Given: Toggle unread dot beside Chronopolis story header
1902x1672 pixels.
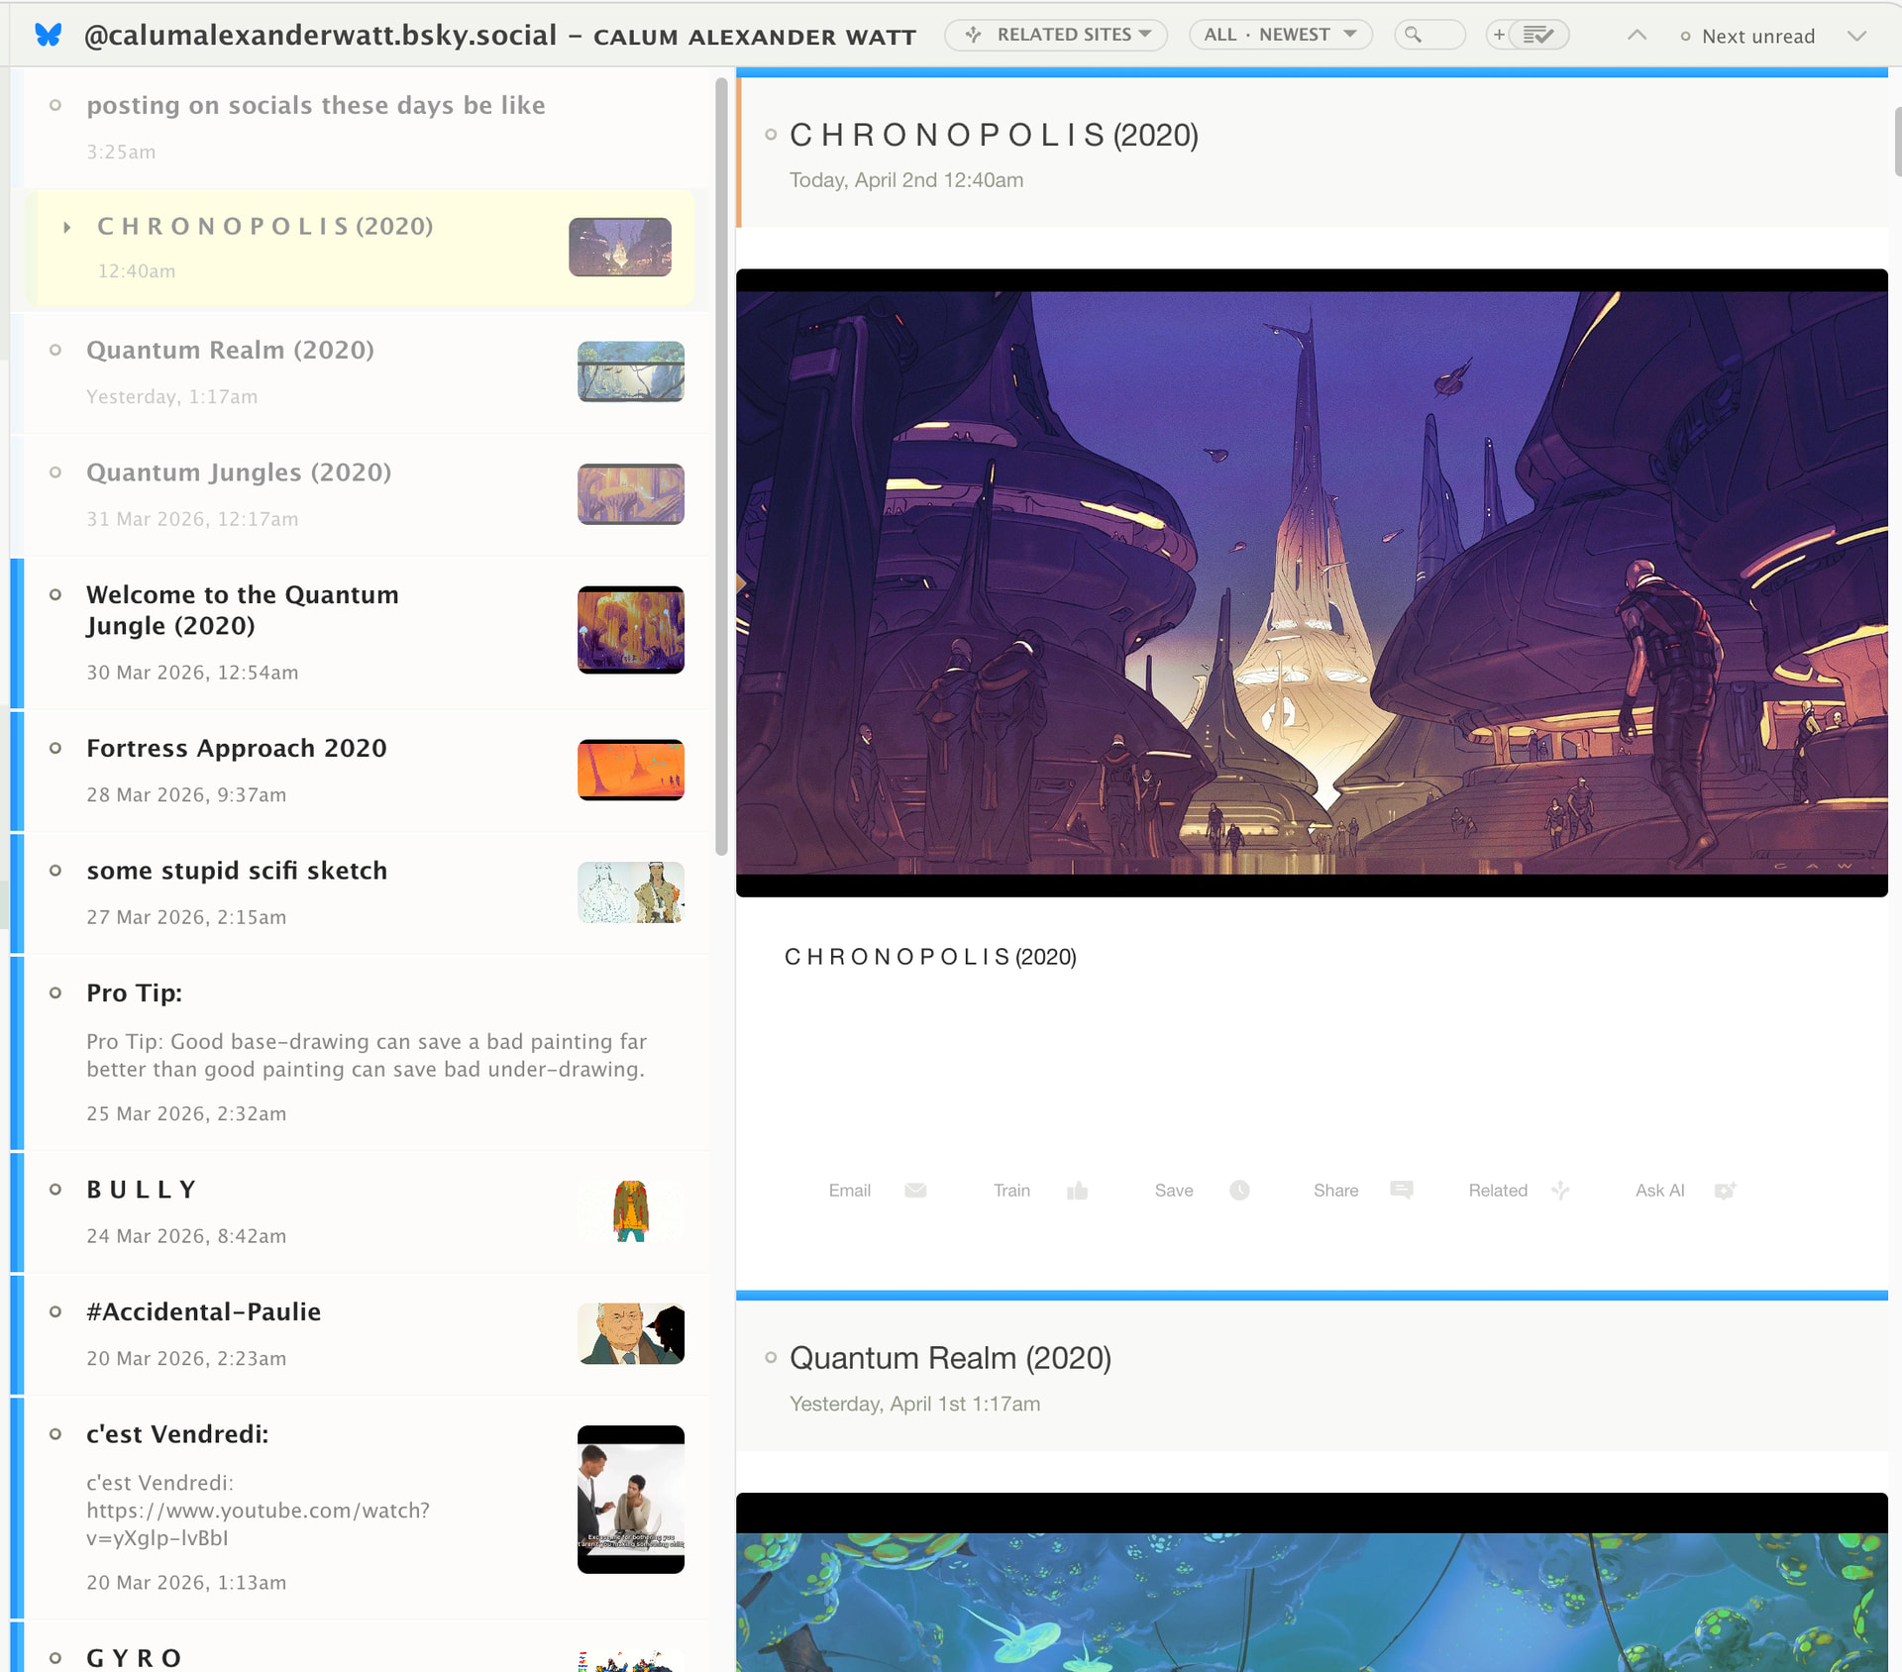Looking at the screenshot, I should (x=771, y=136).
